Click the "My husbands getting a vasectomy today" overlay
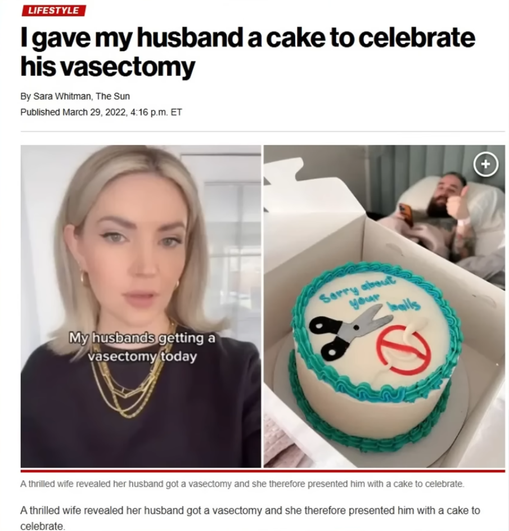Screen dimensions: 509x531 (x=142, y=347)
